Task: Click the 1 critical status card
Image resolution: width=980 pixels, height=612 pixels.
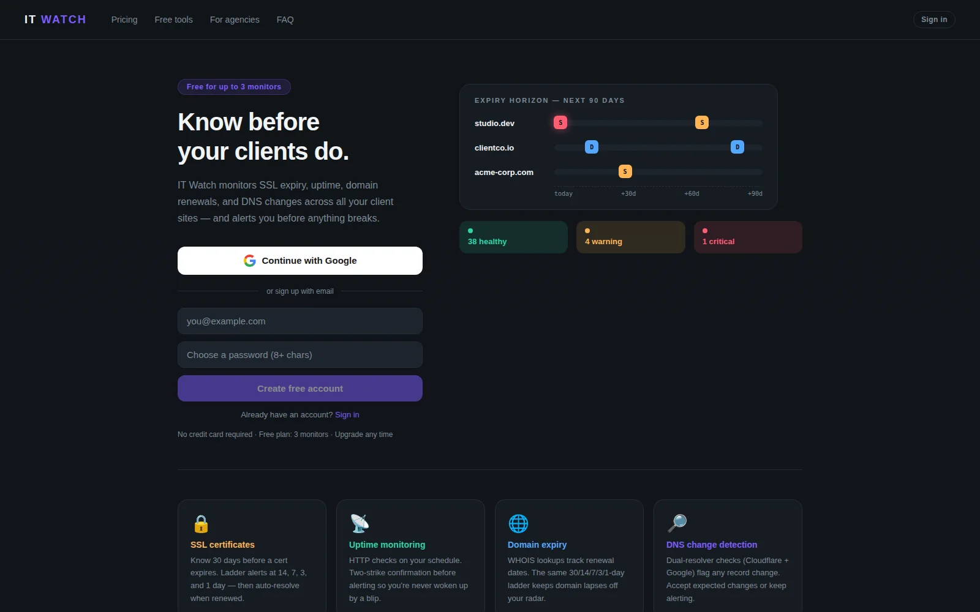Action: point(748,237)
